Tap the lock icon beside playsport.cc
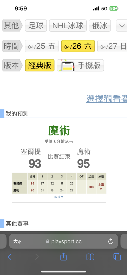127x275 pixels. pyautogui.click(x=48, y=241)
